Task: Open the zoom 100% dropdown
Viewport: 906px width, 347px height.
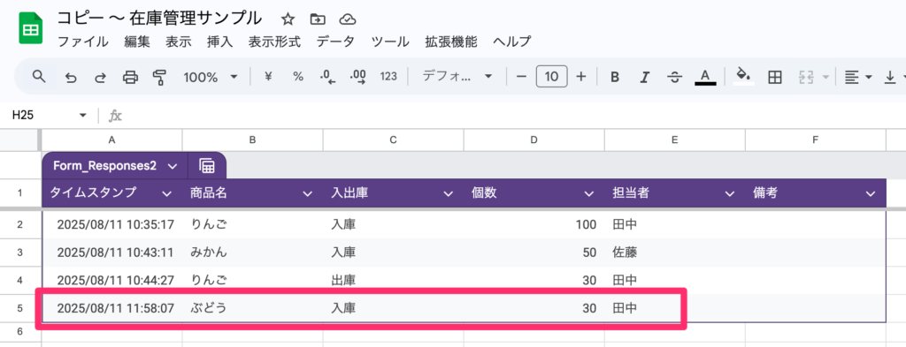Action: pos(211,77)
